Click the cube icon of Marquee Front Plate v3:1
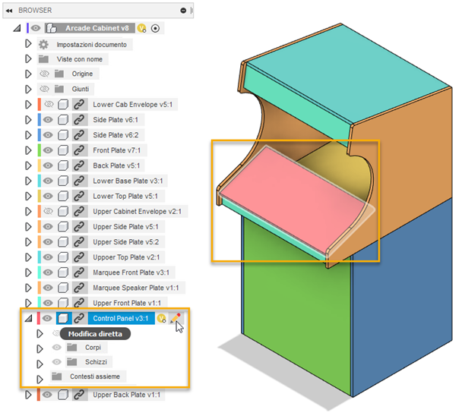This screenshot has height=419, width=462. (x=63, y=273)
